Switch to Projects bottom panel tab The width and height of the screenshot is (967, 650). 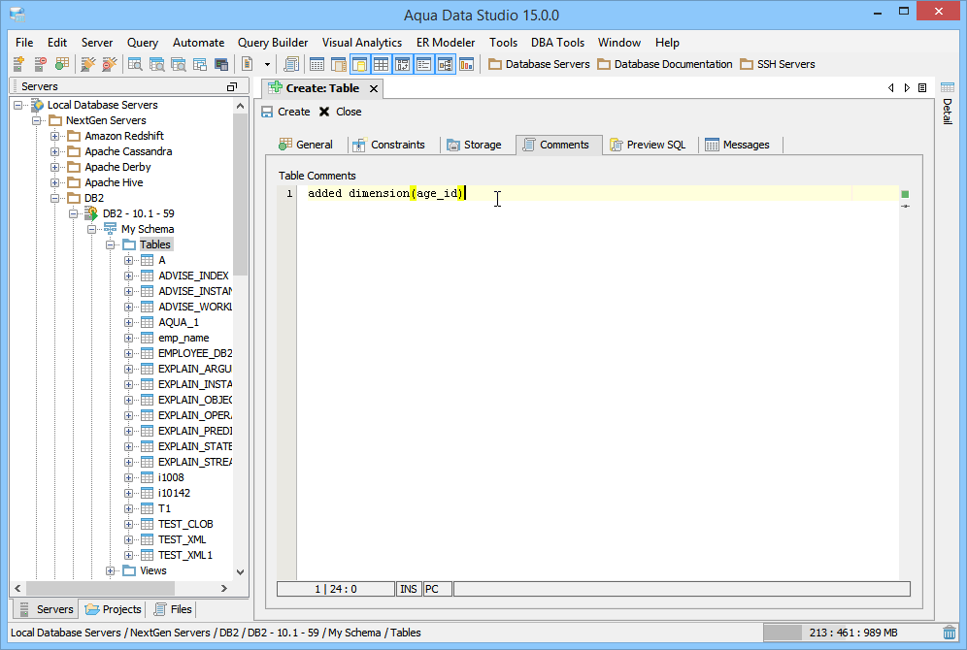[113, 609]
